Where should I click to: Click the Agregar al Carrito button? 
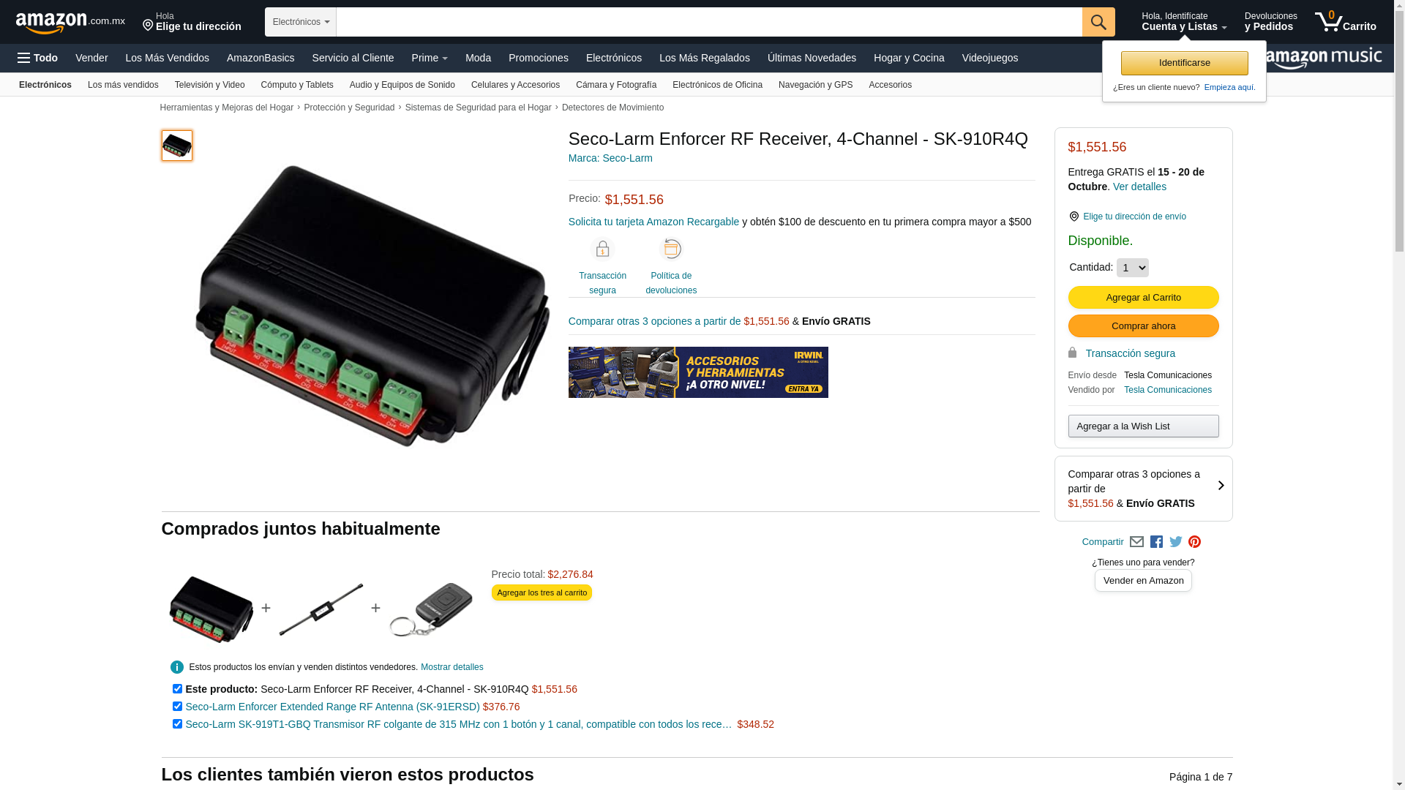pyautogui.click(x=1143, y=297)
